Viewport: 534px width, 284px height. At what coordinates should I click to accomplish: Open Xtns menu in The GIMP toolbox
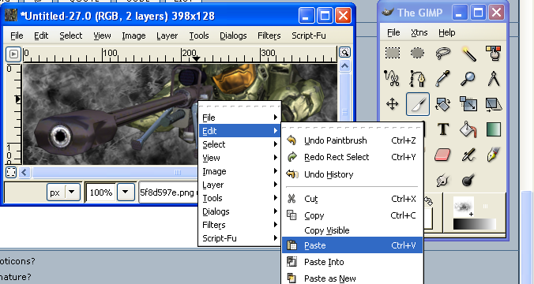coord(419,32)
